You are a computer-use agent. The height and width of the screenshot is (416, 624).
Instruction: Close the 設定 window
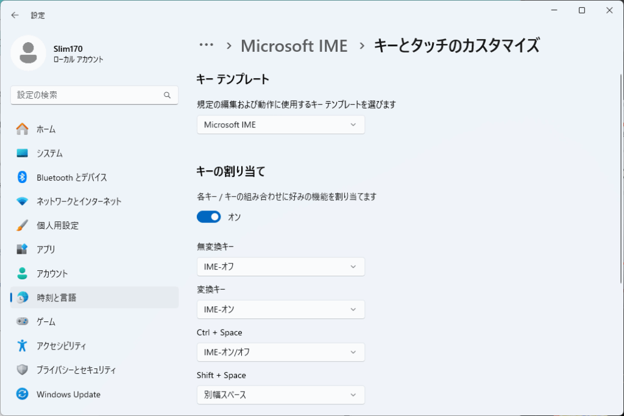(x=609, y=10)
